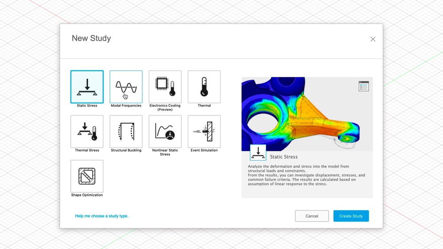Click the Structural Buckling label
This screenshot has height=249, width=443.
point(126,150)
